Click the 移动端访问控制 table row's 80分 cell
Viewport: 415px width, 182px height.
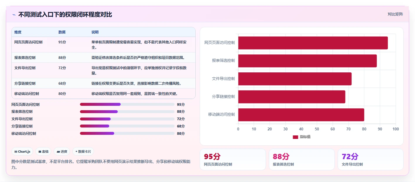coord(62,94)
